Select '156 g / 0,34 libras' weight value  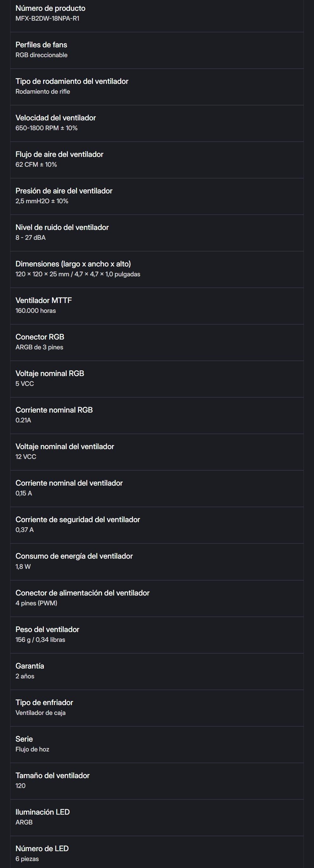(x=40, y=640)
